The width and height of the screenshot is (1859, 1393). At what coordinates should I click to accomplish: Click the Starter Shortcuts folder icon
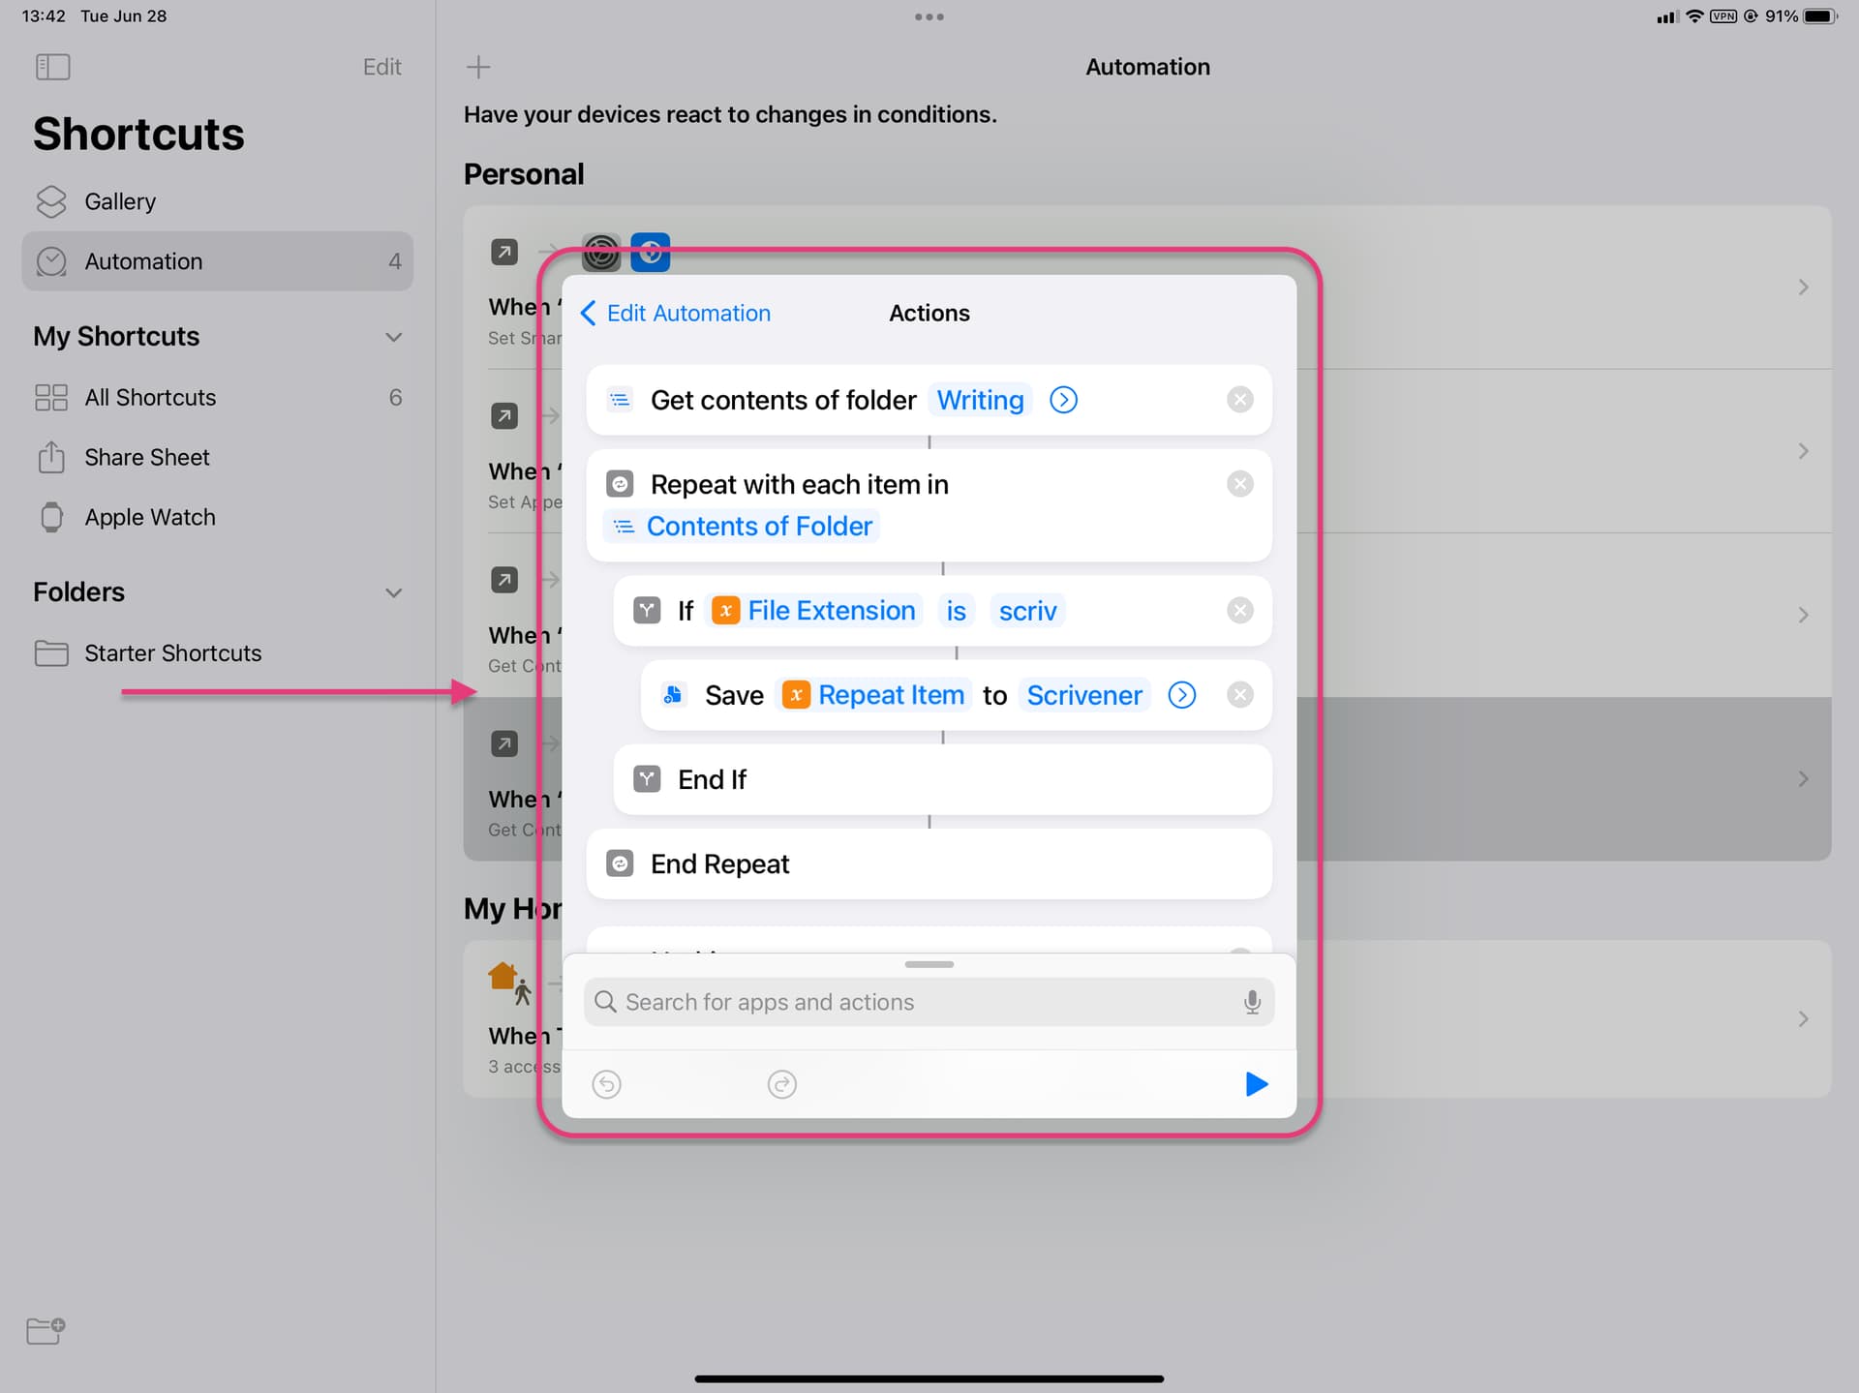coord(51,653)
